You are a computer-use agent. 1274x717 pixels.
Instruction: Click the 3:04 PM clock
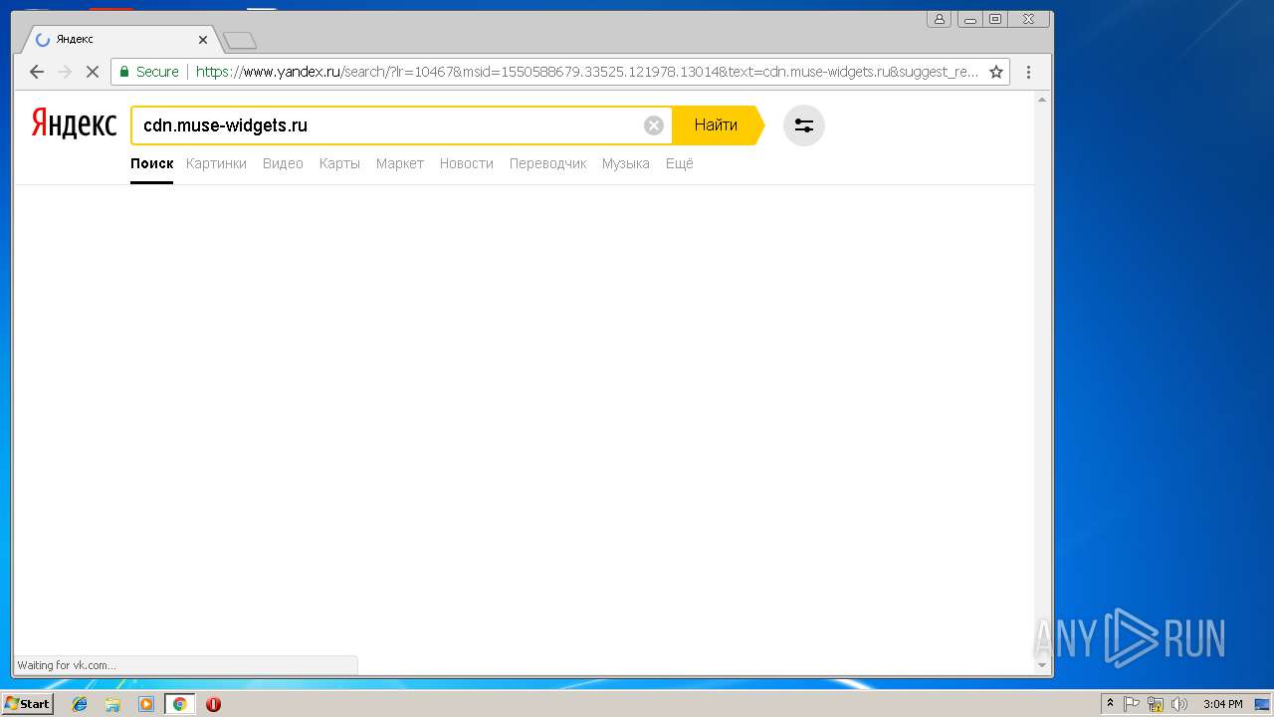1222,704
